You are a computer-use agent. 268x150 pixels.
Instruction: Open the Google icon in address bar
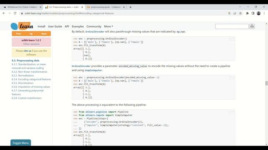229,13
